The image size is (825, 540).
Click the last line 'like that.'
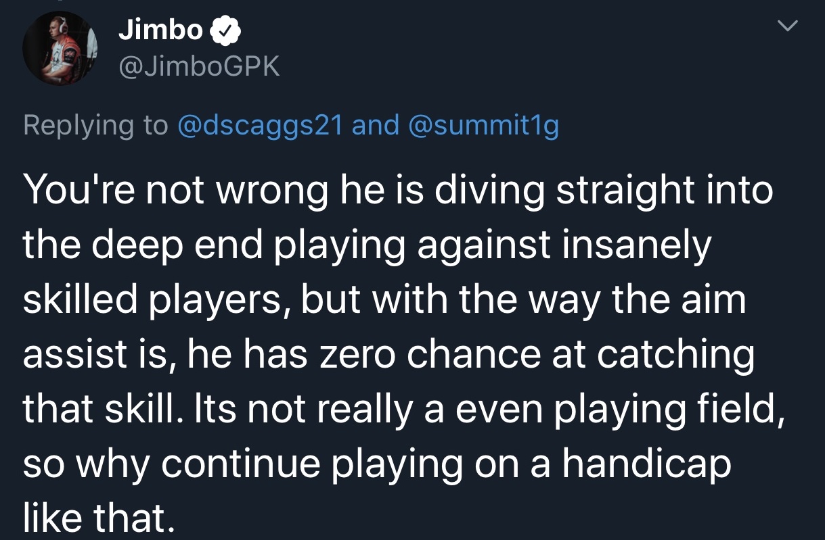pos(99,516)
